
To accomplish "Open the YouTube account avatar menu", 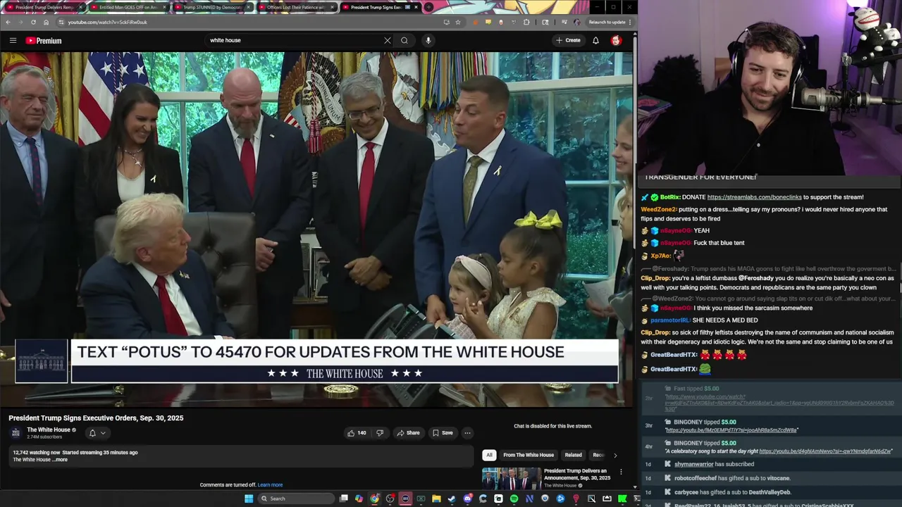I will pos(616,40).
